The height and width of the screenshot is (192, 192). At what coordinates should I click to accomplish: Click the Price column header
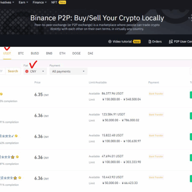[37, 83]
